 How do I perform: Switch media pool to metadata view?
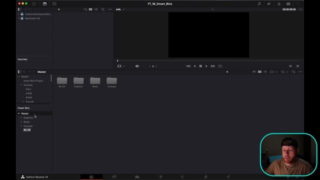click(x=254, y=72)
